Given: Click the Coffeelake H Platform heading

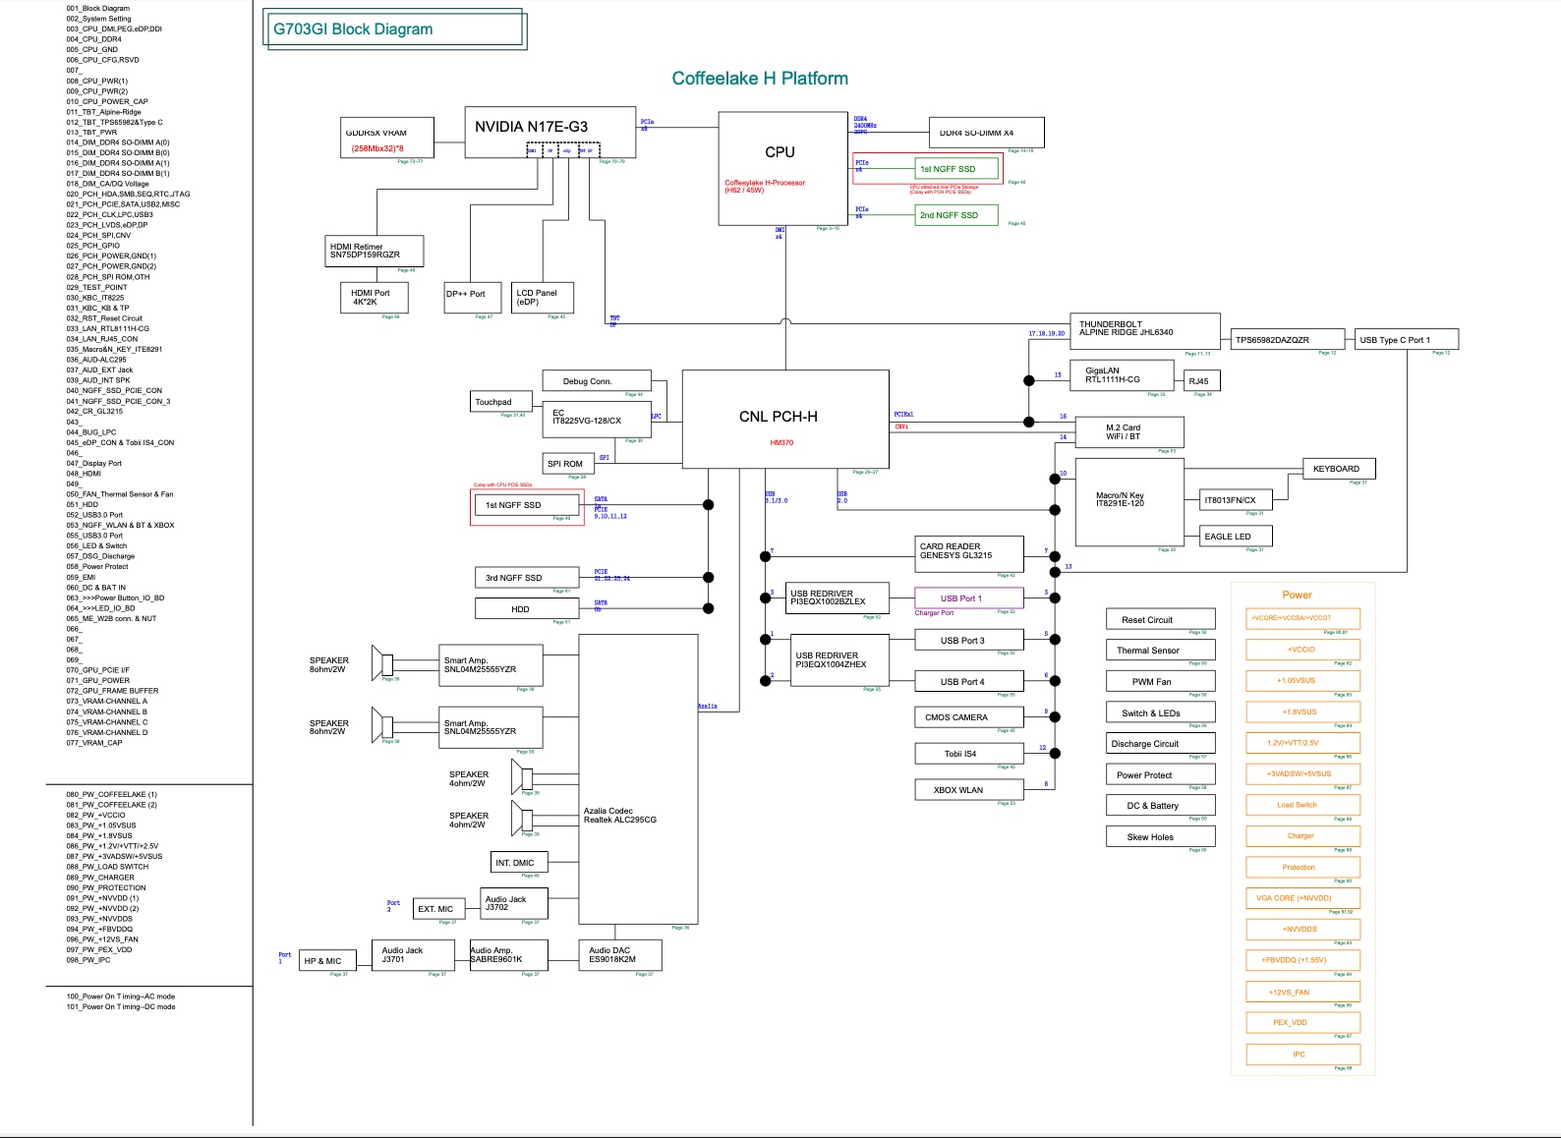Looking at the screenshot, I should click(x=760, y=79).
